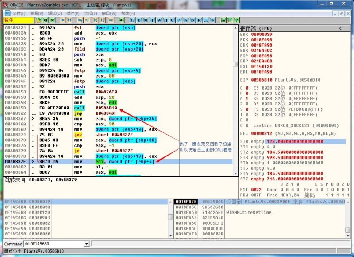Run the program with the play icon
Image resolution: width=354 pixels, height=257 pixels.
[x=63, y=20]
